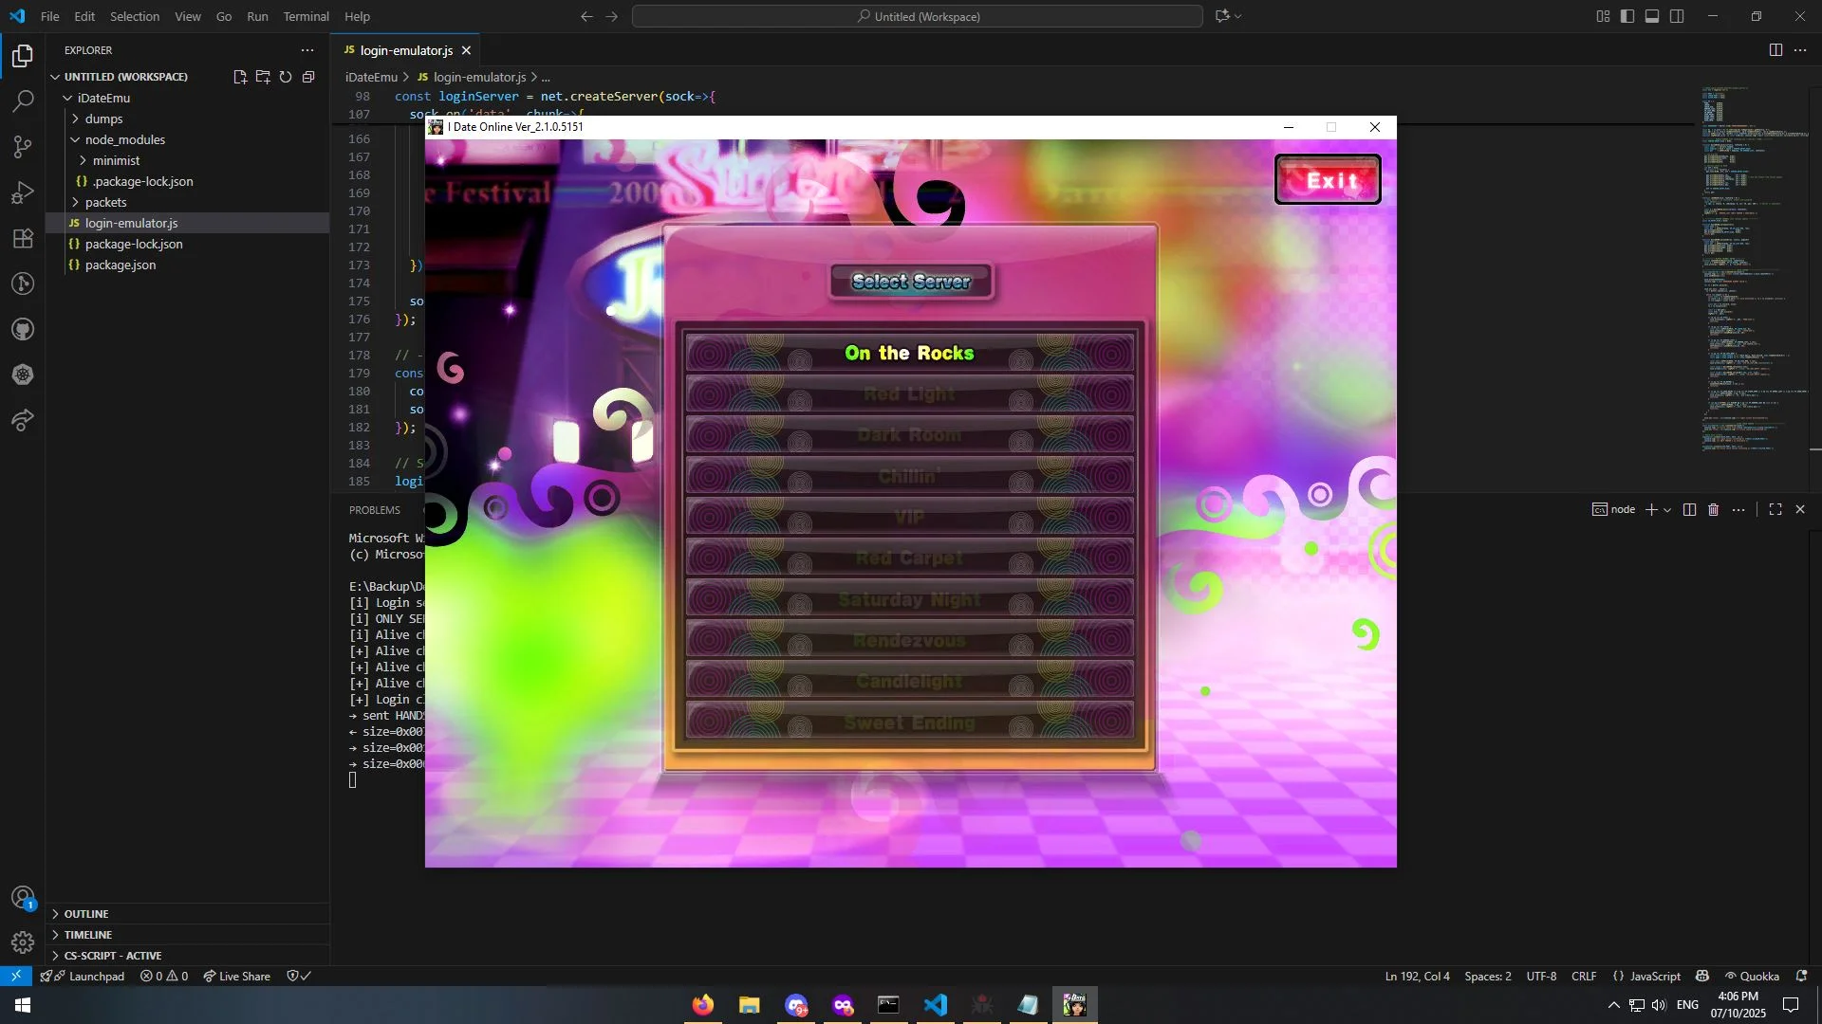Expand the OUTLINE section
Image resolution: width=1822 pixels, height=1024 pixels.
point(188,914)
